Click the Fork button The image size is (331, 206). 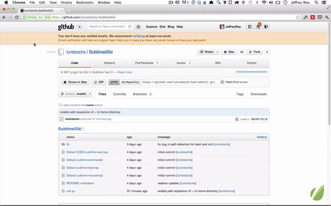click(254, 52)
